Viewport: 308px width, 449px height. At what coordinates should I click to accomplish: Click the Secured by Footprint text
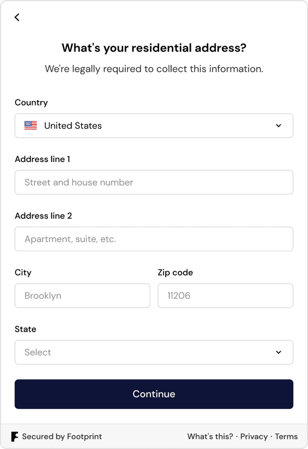pyautogui.click(x=62, y=437)
